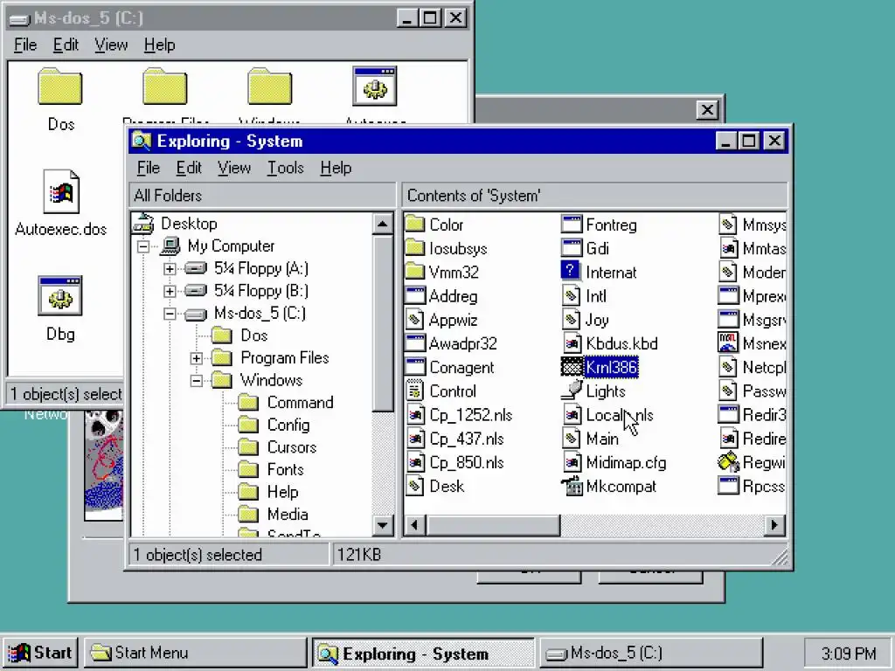Screen dimensions: 895x671
Task: Switch to Ms-dos_5 (C:) taskbar button
Action: coord(650,653)
